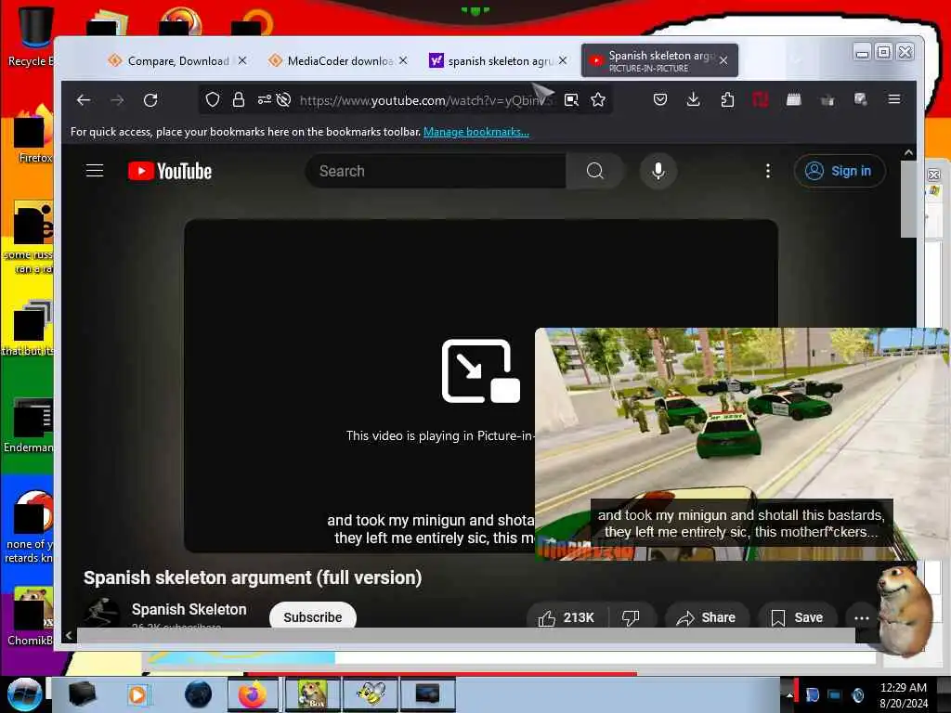Open the taskbar clock showing 12:29 AM
The height and width of the screenshot is (713, 951).
click(x=903, y=694)
